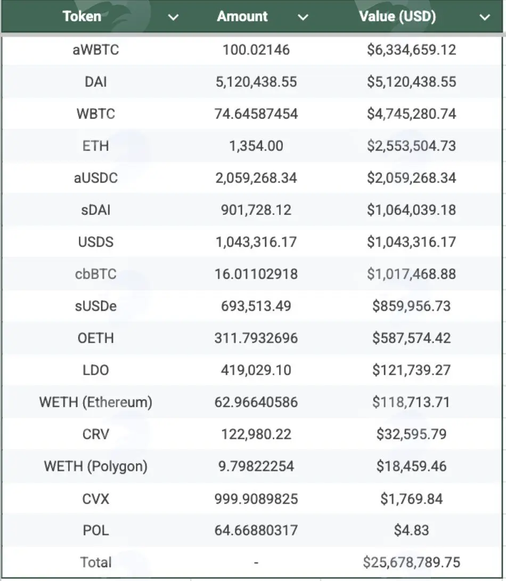Select the Value (USD) header cell

pyautogui.click(x=411, y=16)
